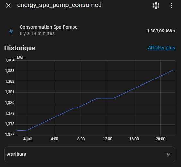The width and height of the screenshot is (181, 167).
Task: Click the Historique section heading
Action: coord(20,48)
